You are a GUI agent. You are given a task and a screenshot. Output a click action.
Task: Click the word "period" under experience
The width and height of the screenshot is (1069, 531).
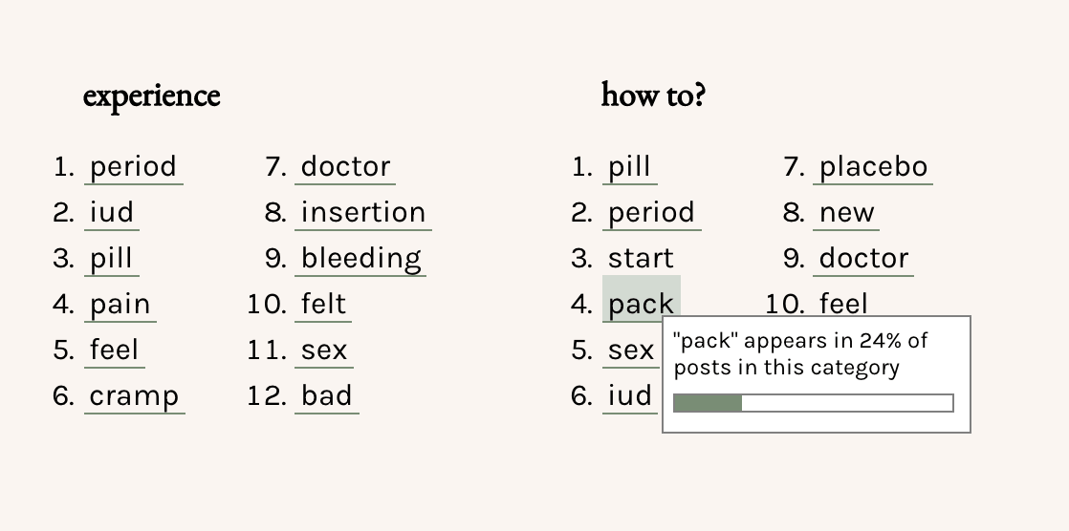click(x=133, y=167)
